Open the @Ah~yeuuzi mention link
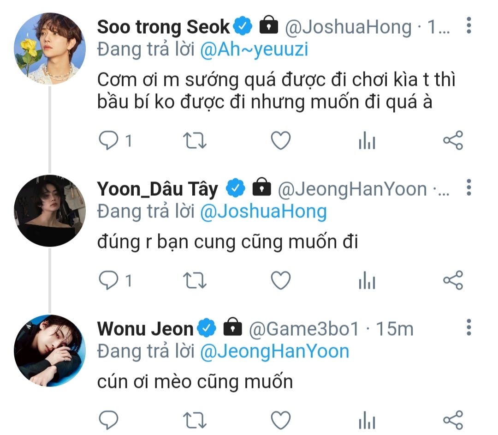This screenshot has height=435, width=498. pos(254,49)
